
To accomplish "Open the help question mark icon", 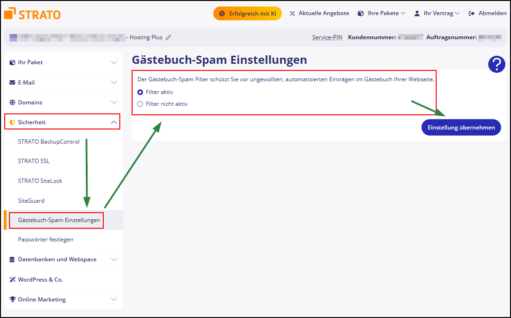I will [x=496, y=64].
